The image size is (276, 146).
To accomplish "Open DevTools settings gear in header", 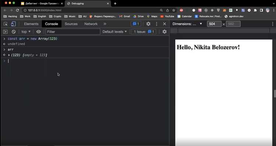I will tap(148, 24).
